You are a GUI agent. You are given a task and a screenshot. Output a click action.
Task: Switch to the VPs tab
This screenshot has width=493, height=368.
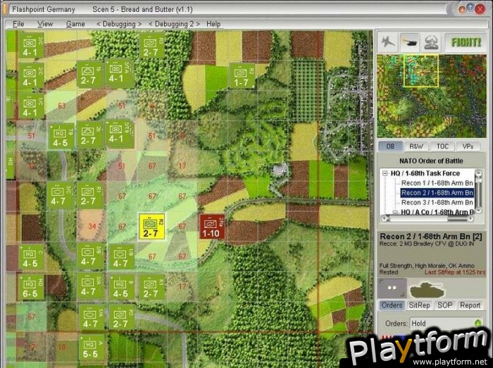point(468,146)
